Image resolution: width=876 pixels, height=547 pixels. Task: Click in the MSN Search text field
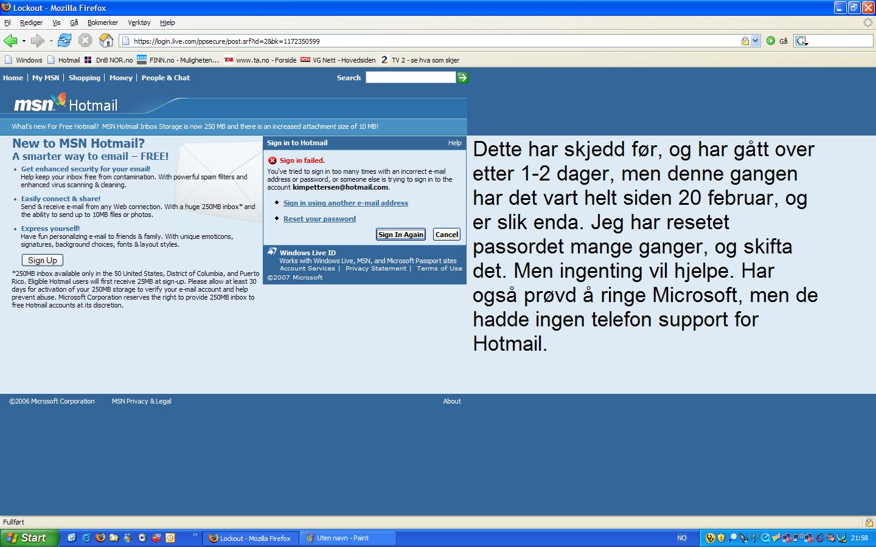coord(411,78)
